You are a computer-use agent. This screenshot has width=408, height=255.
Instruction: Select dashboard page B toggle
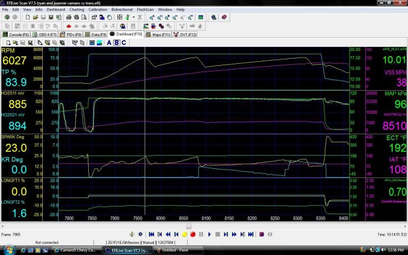116,42
